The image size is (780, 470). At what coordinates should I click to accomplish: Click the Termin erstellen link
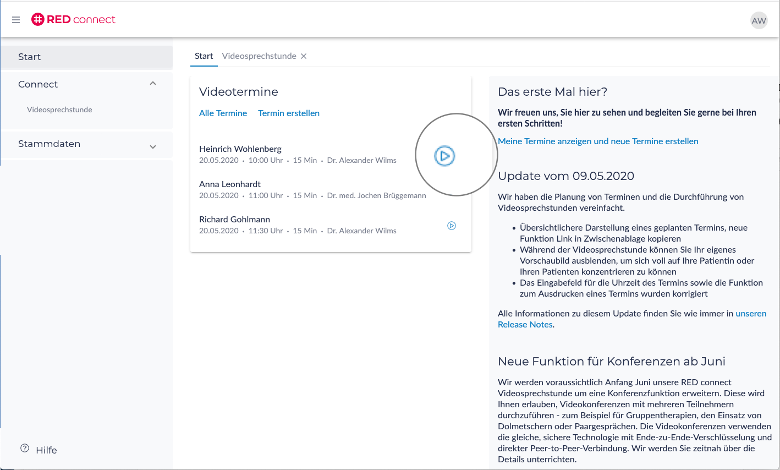pos(289,113)
